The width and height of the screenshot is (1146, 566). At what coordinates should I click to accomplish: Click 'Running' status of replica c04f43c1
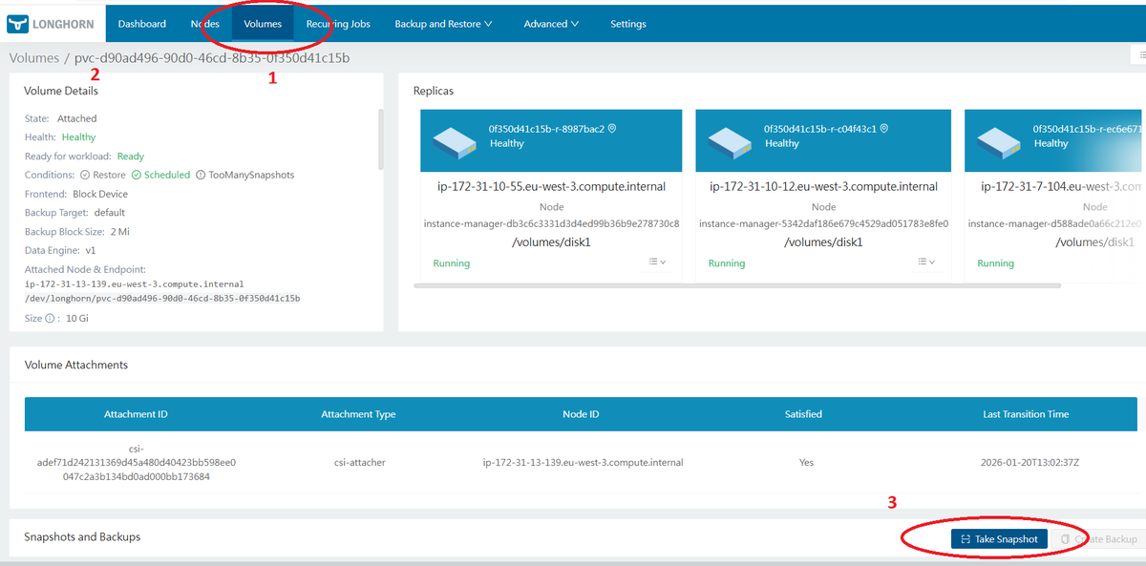(727, 263)
